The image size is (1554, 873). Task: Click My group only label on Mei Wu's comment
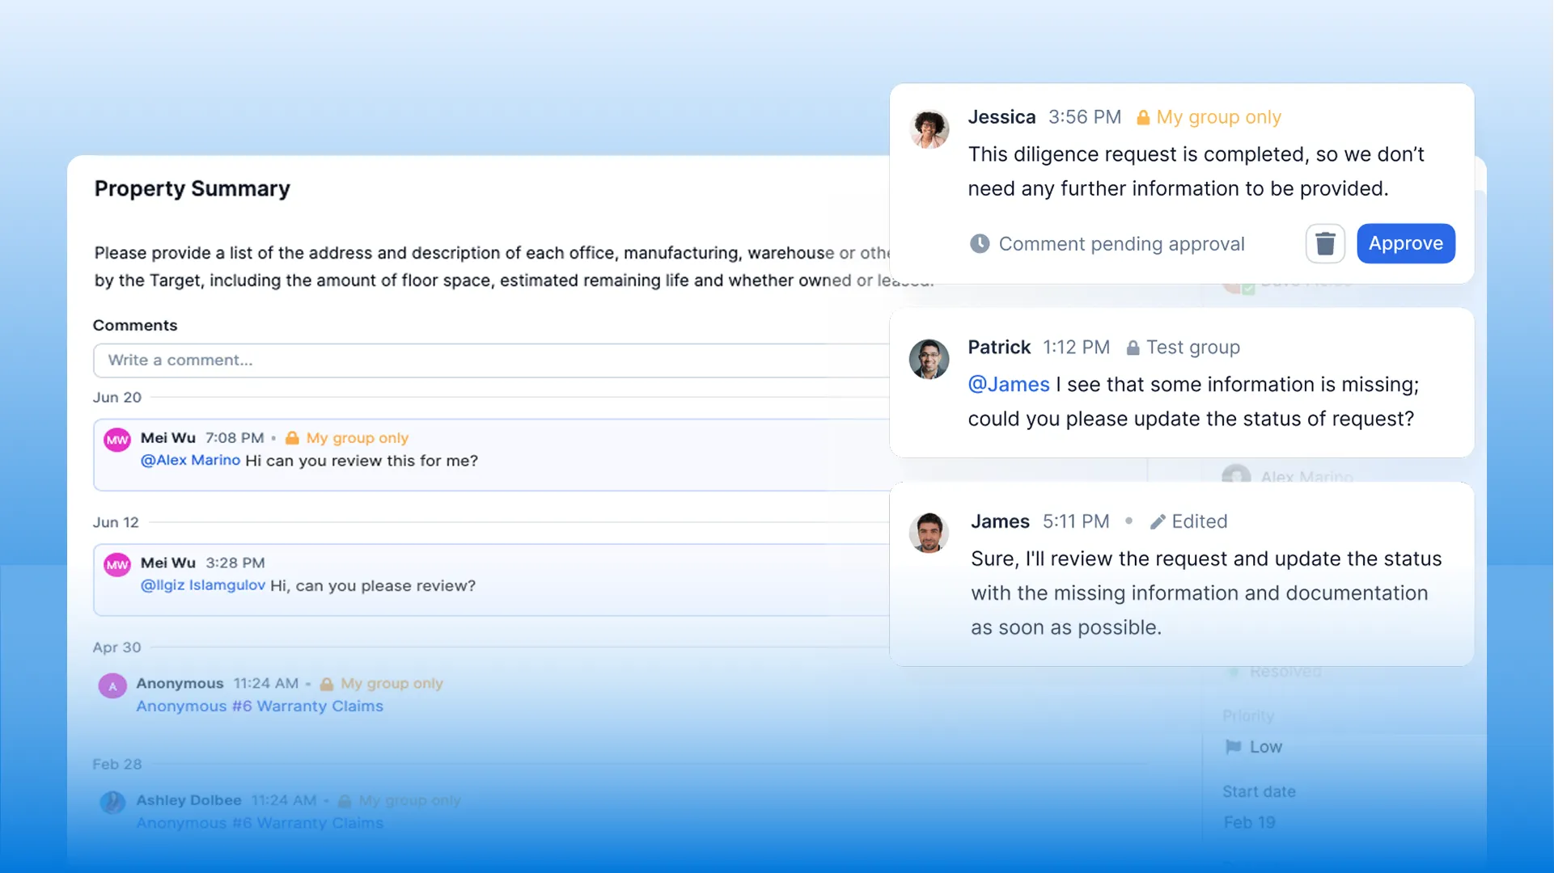point(357,438)
